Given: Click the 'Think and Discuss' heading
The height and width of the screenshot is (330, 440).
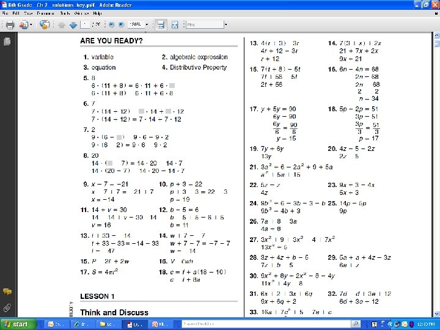Looking at the screenshot, I should (114, 313).
